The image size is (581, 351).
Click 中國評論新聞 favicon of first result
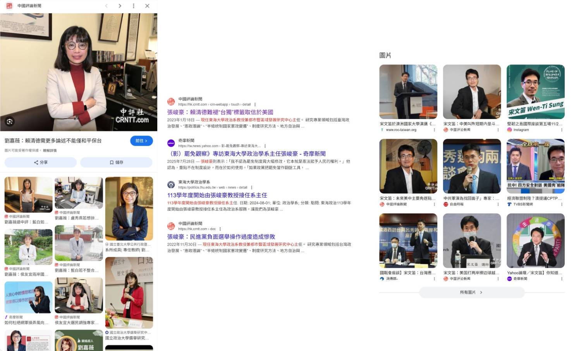pos(171,102)
